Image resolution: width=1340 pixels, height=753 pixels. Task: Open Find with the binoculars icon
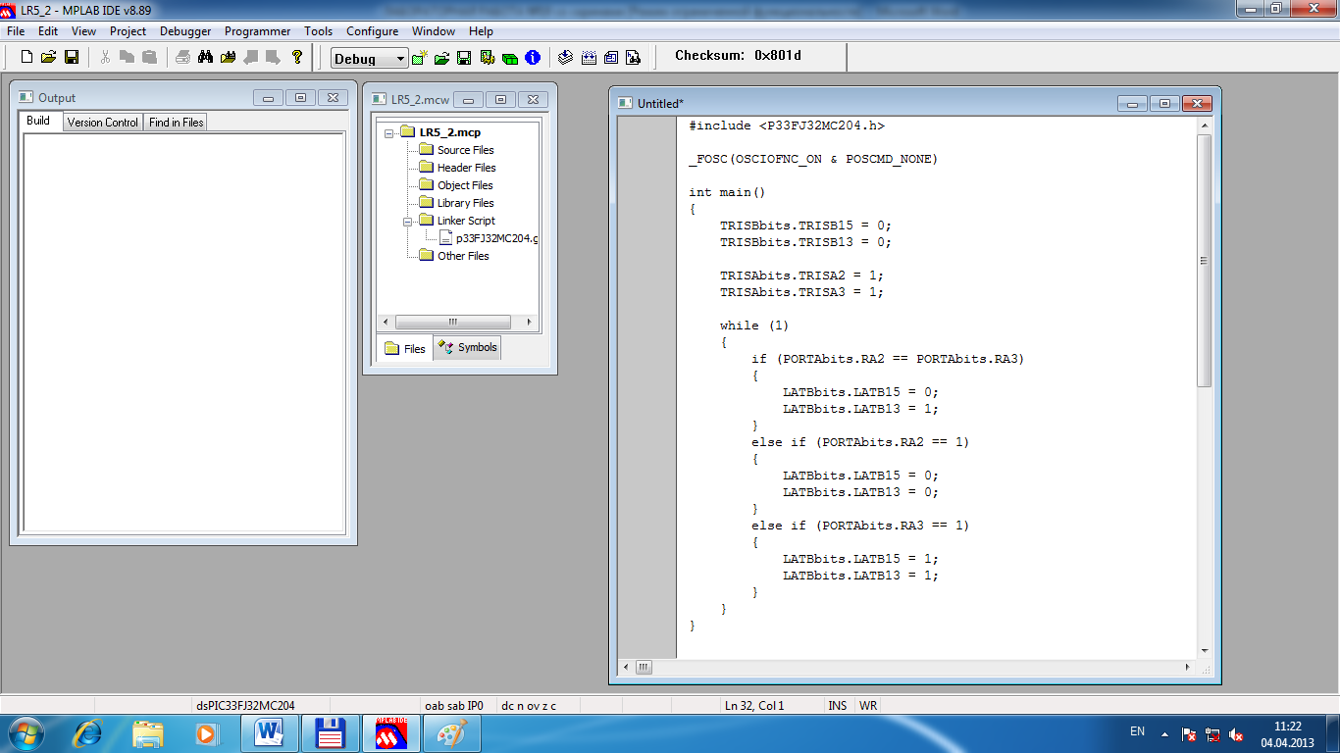205,57
